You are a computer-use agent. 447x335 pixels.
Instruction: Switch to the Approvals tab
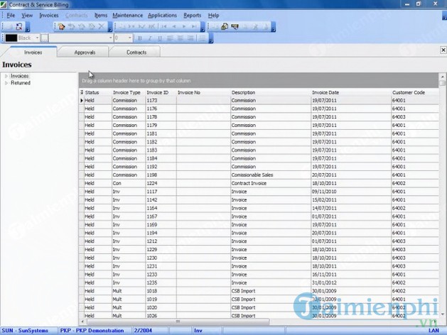coord(85,53)
